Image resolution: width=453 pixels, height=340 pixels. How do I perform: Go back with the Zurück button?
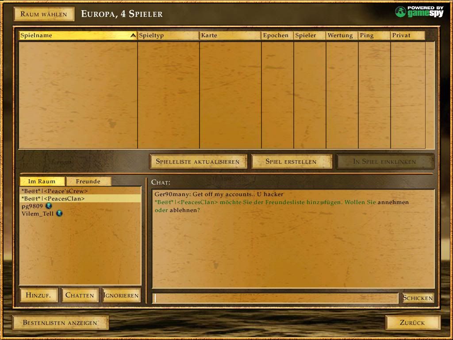pos(412,323)
